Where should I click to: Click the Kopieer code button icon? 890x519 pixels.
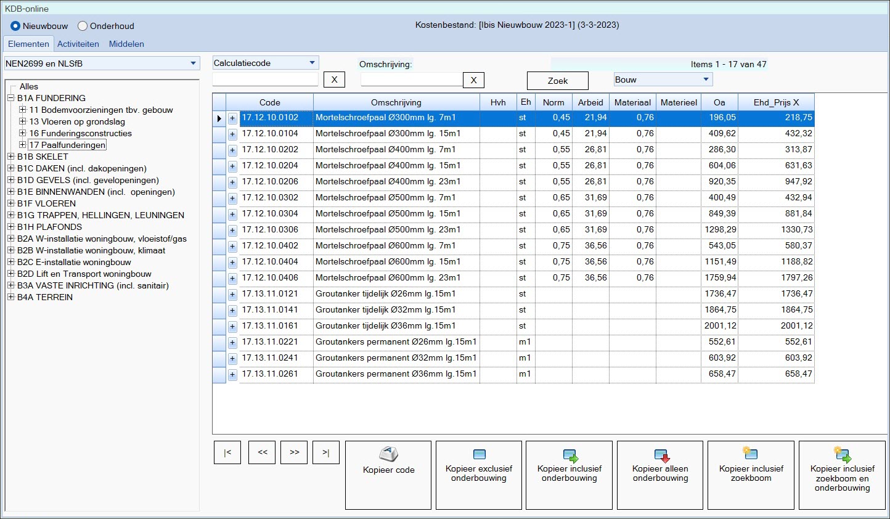click(388, 455)
